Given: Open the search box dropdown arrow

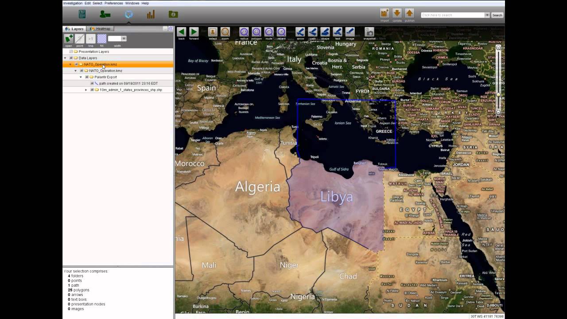Looking at the screenshot, I should pyautogui.click(x=487, y=15).
